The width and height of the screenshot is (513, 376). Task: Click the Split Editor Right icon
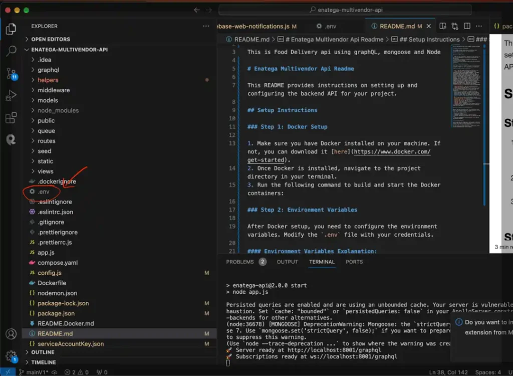tap(467, 26)
